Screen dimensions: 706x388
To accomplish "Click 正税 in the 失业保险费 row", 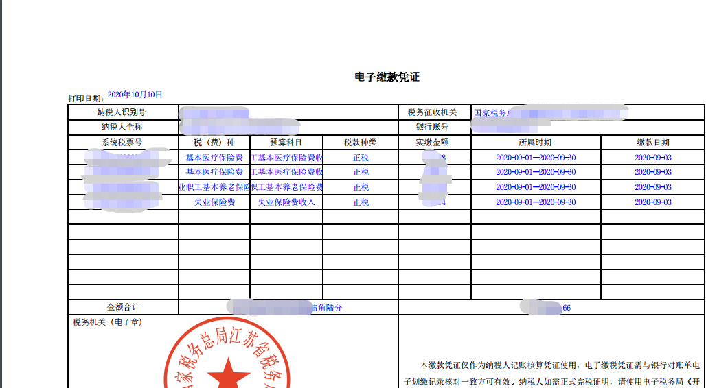I will coord(361,202).
